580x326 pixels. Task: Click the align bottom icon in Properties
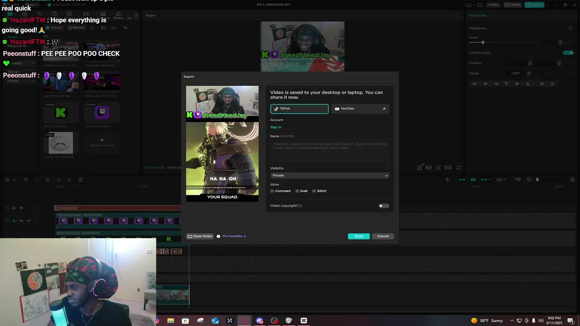(528, 84)
